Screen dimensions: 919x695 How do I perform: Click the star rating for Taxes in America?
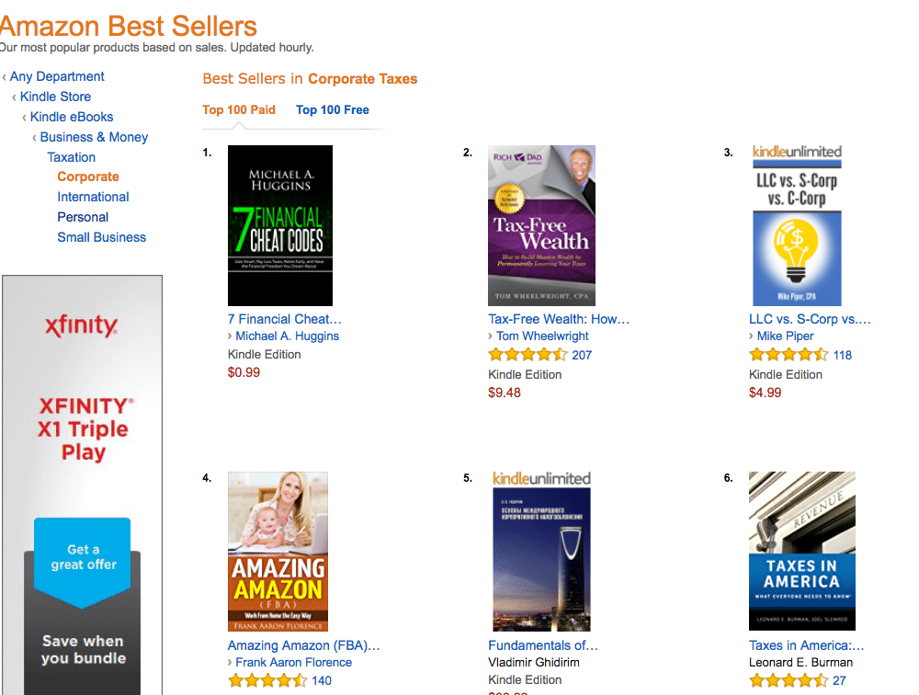(789, 680)
